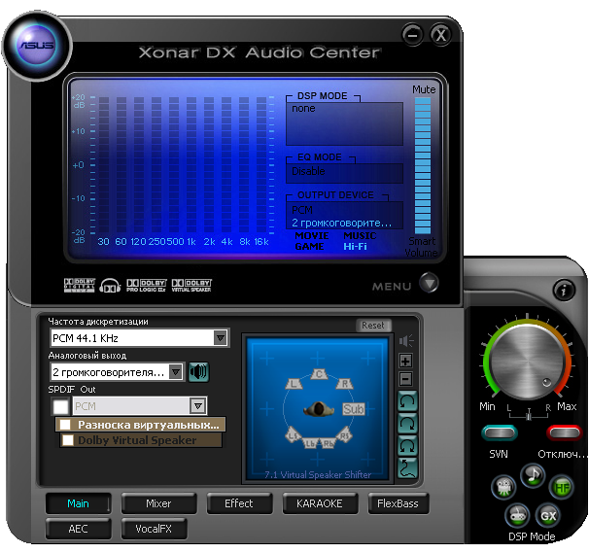Viewport: 589px width, 553px height.
Task: Open the information (i) button
Action: pyautogui.click(x=564, y=291)
